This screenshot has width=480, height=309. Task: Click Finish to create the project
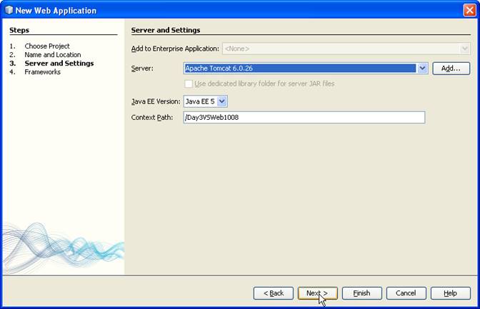(362, 293)
